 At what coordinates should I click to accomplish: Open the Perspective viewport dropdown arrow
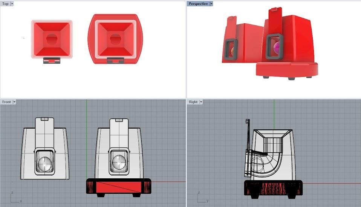pos(211,4)
